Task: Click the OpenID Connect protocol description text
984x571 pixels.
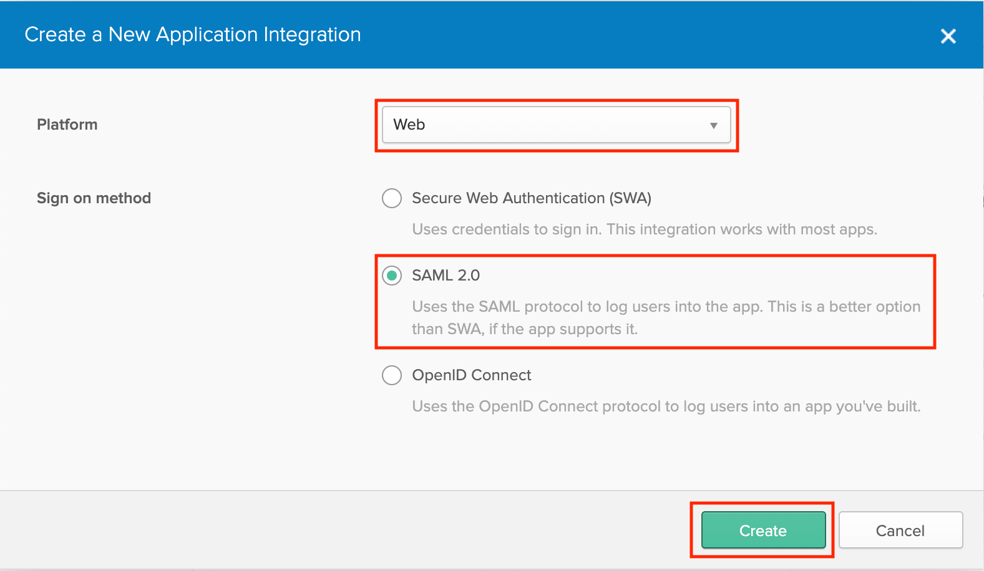Action: coord(666,406)
